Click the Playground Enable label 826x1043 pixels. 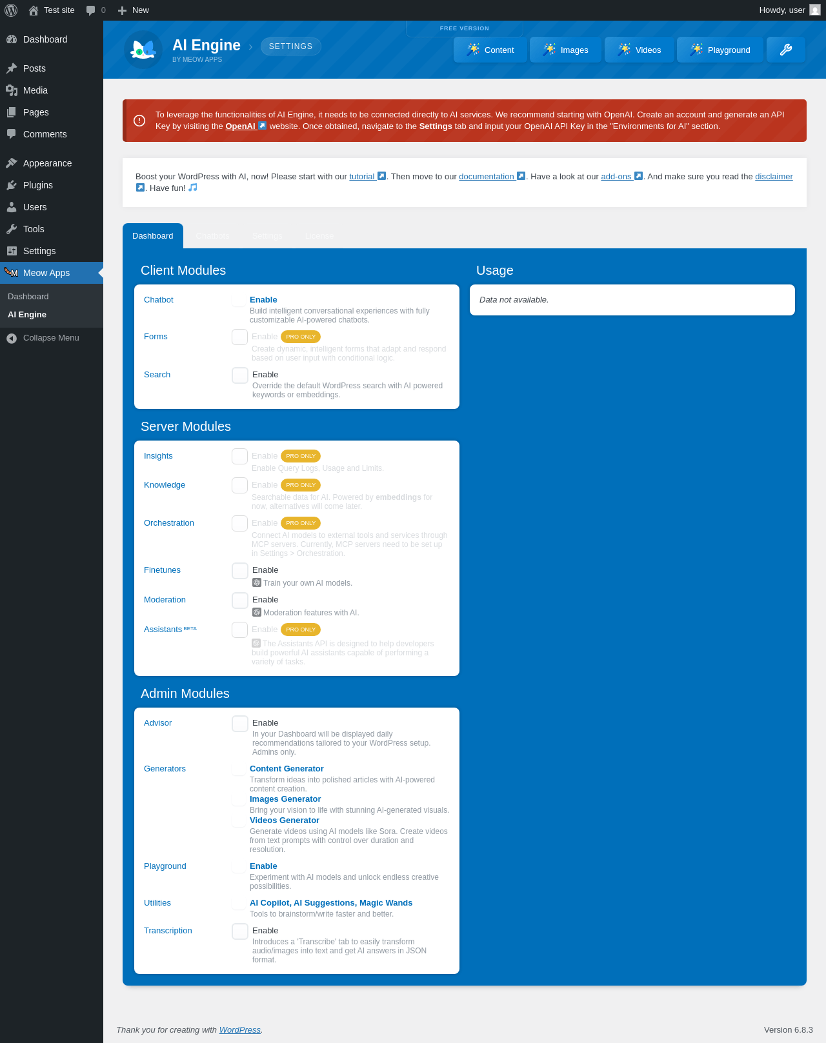click(x=263, y=866)
